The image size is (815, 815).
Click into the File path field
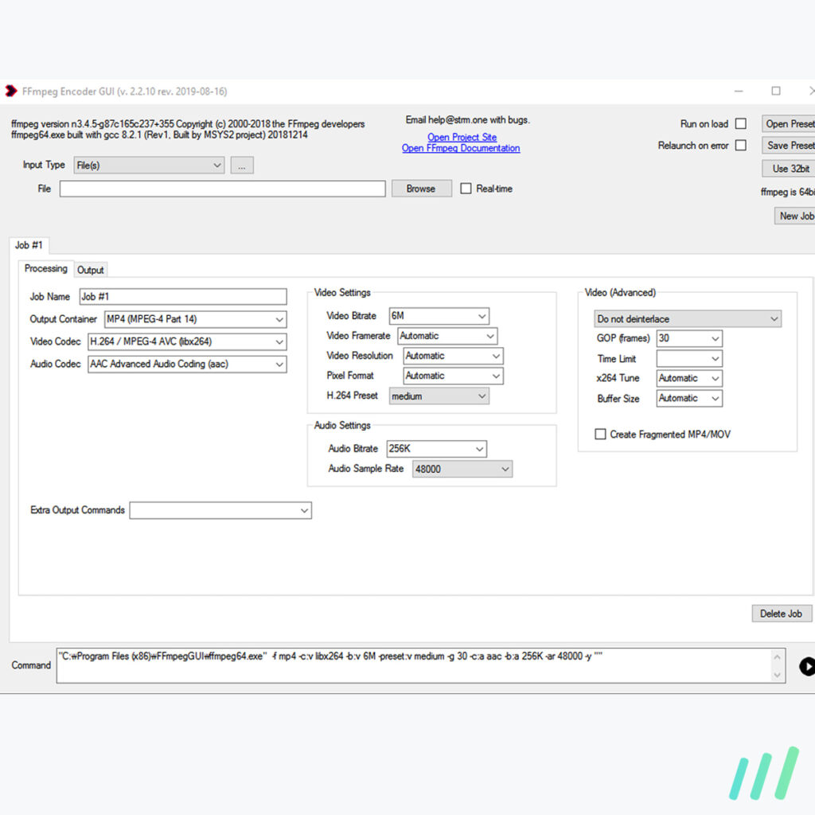coord(223,189)
